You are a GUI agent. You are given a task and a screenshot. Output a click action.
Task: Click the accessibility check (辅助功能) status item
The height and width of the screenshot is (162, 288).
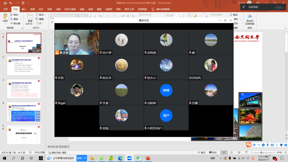tap(57, 153)
